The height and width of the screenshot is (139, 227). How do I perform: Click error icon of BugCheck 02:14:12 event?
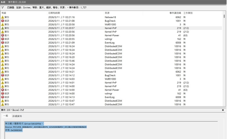pyautogui.click(x=3, y=75)
